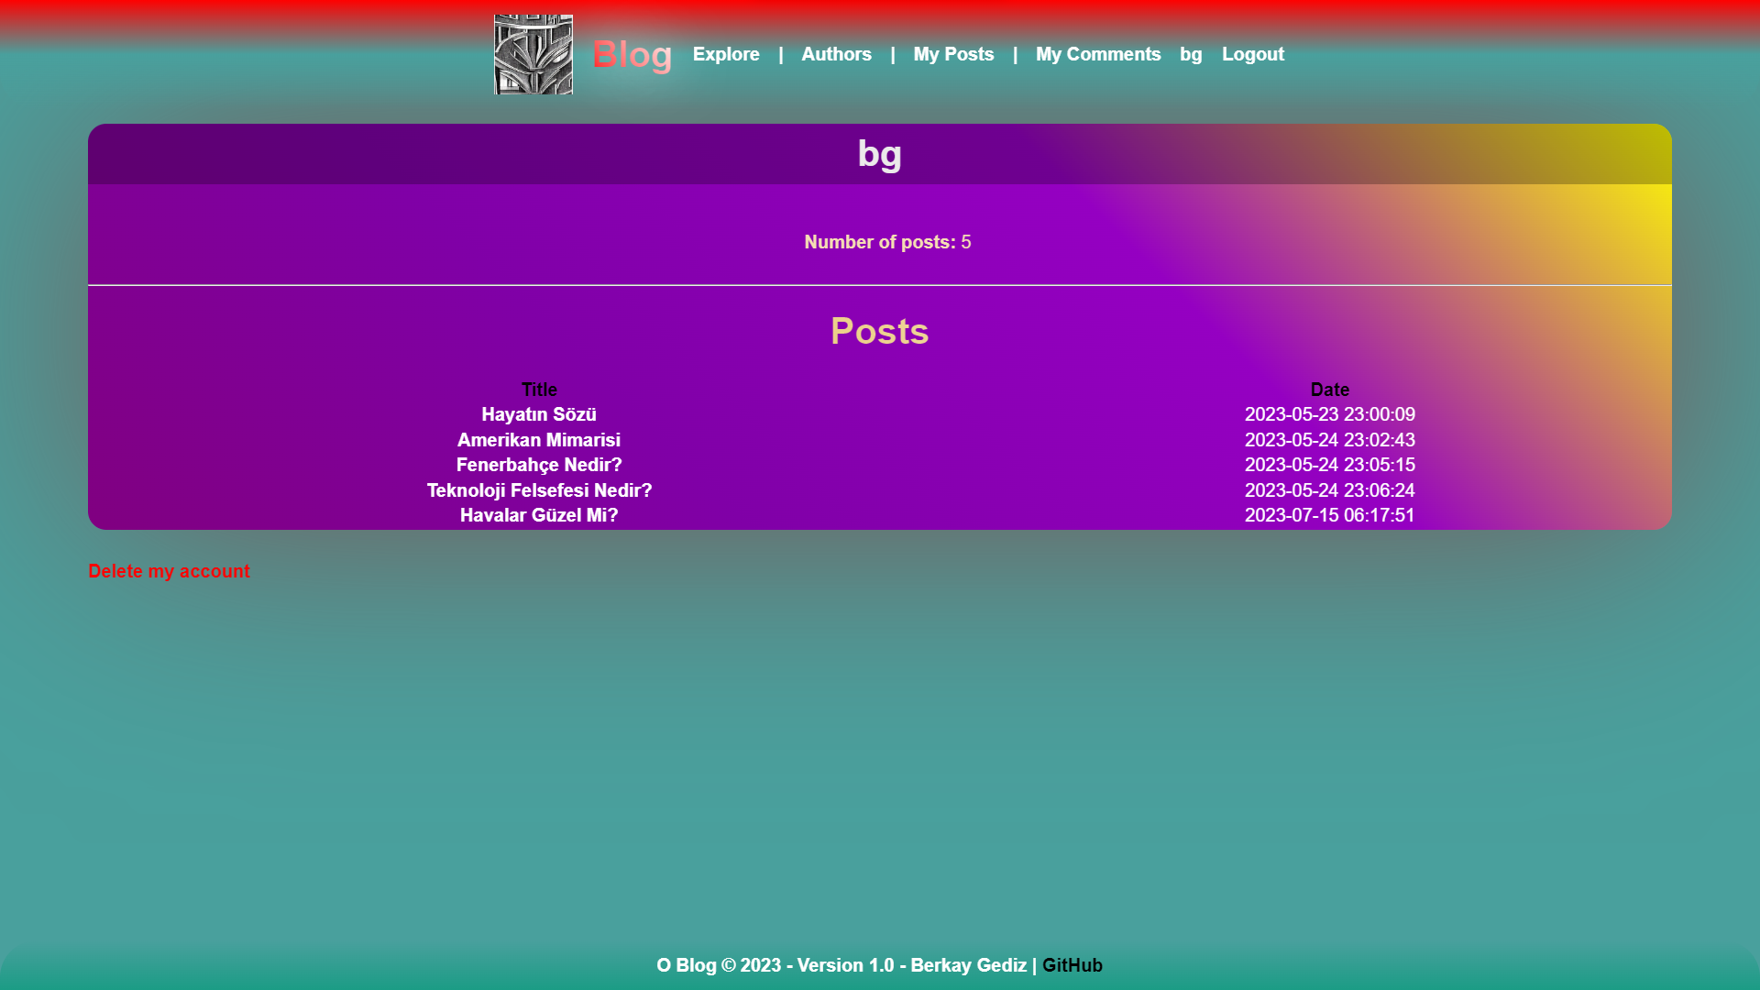This screenshot has width=1760, height=990.
Task: Click the bg profile heading
Action: 879,153
